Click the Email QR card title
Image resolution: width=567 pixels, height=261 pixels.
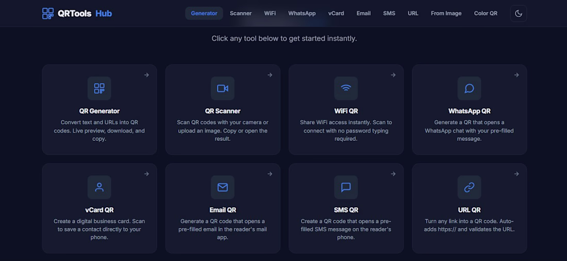(x=222, y=210)
